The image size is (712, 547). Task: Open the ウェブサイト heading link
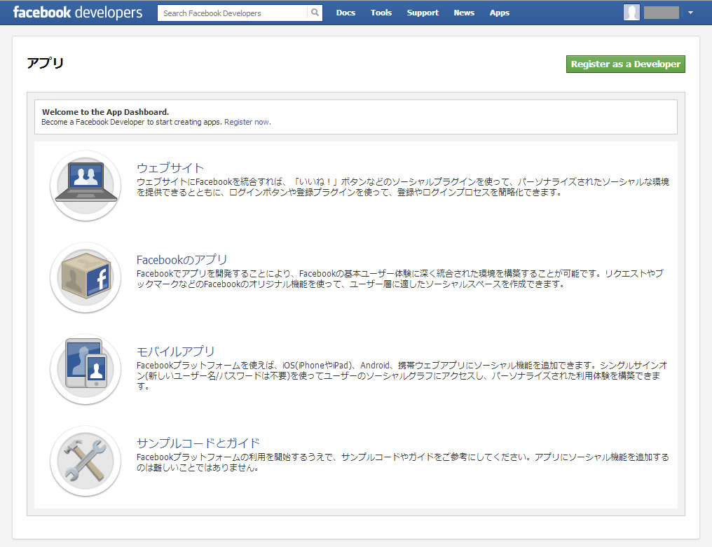[x=170, y=167]
